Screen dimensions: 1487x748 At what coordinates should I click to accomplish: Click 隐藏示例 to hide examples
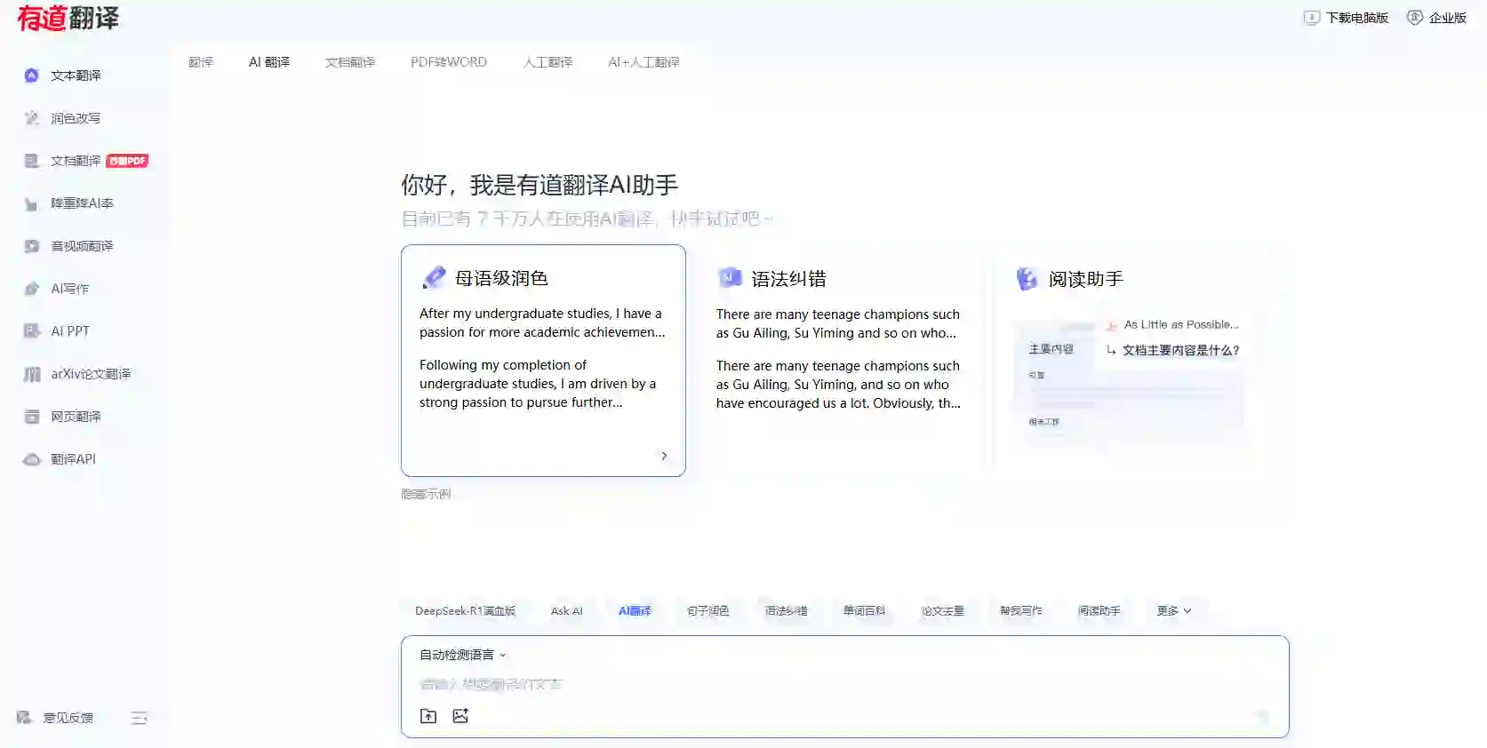coord(426,494)
